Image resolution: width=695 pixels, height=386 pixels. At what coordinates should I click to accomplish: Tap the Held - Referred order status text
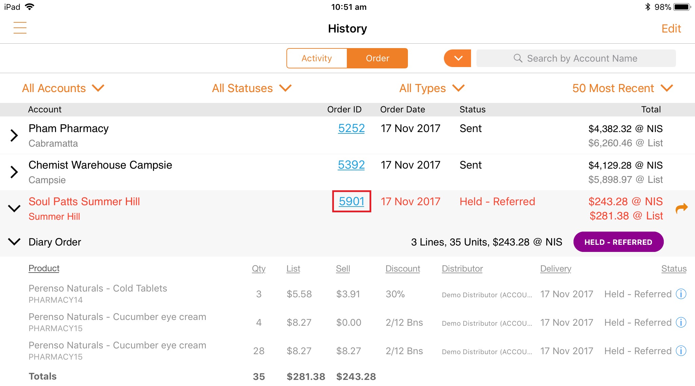497,201
